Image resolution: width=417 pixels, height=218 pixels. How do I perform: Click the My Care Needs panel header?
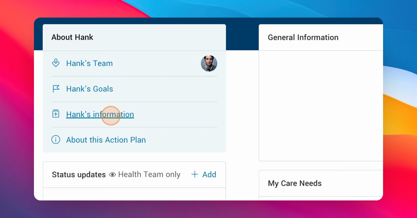point(321,183)
